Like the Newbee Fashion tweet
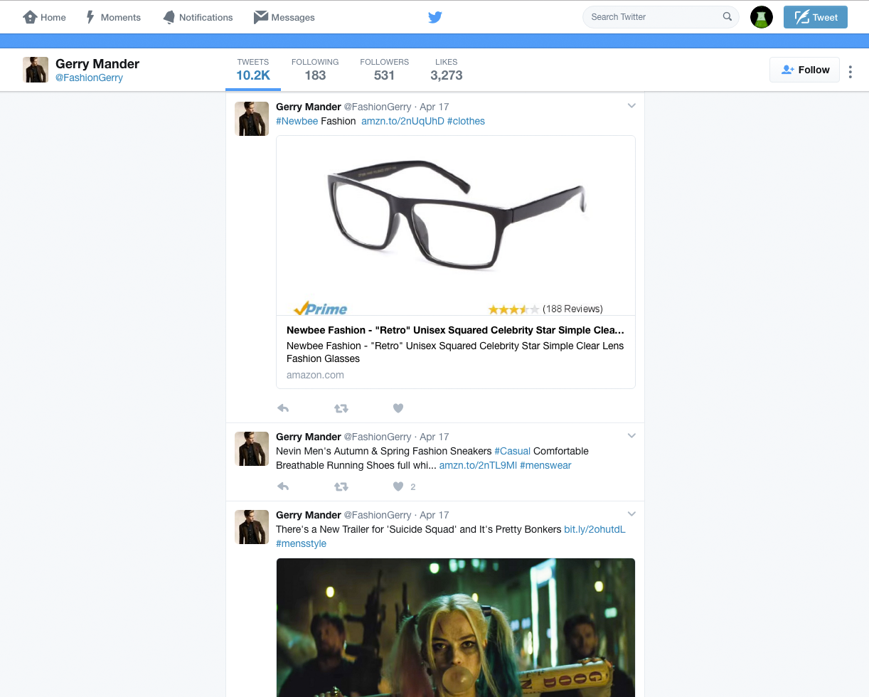 point(398,408)
